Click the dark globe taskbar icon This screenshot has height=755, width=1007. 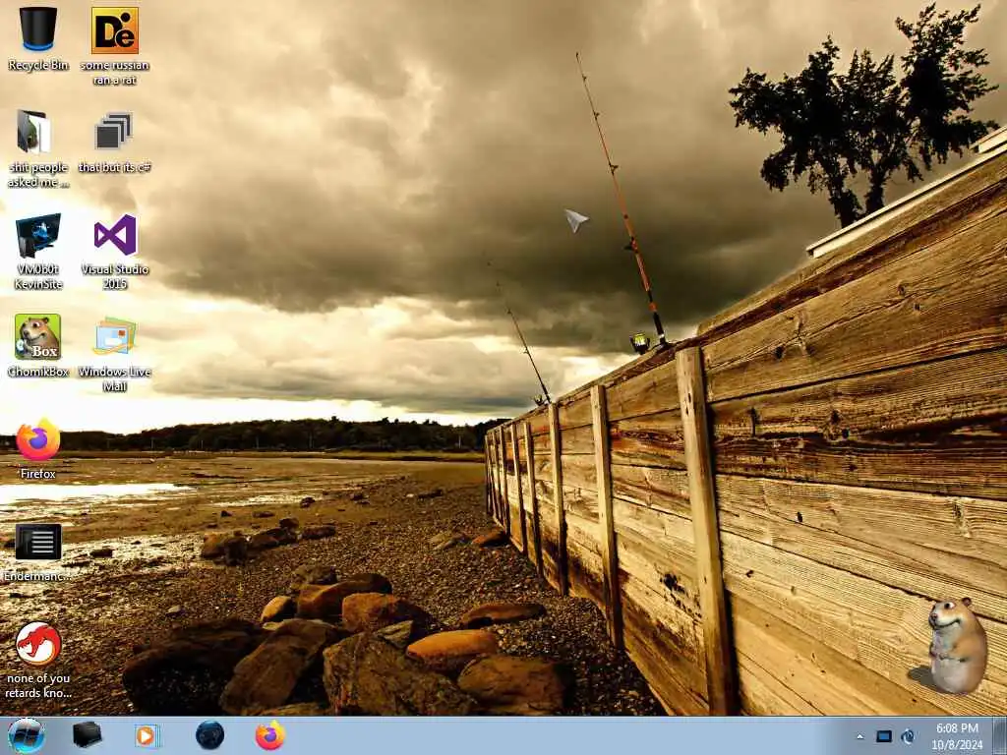coord(210,735)
